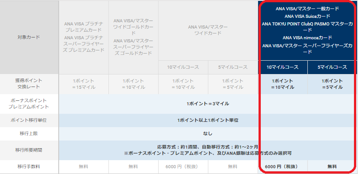Click the bold 1ポイント＝5マイル highlighted cell
The image size is (358, 174).
coord(332,84)
